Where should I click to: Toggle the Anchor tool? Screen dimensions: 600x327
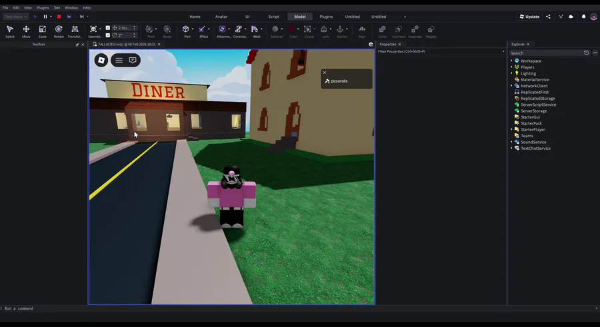[341, 31]
